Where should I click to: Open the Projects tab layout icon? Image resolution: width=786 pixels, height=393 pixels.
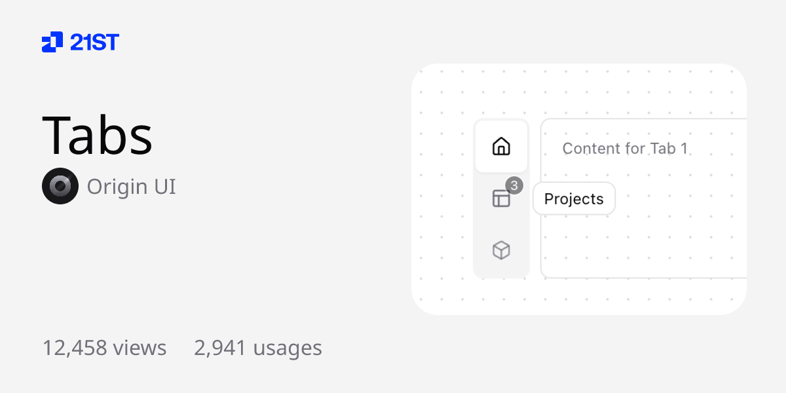click(501, 198)
